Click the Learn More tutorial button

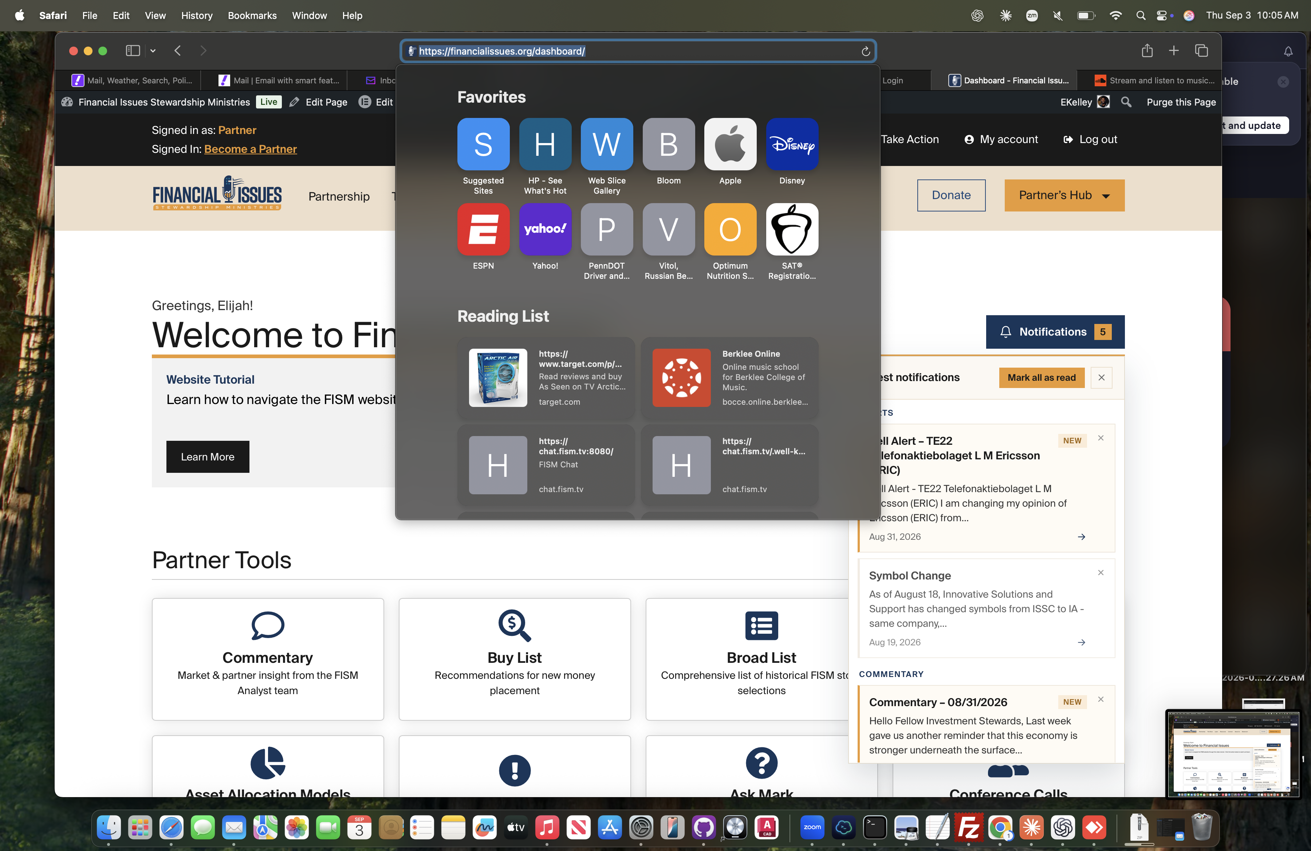[x=208, y=457]
